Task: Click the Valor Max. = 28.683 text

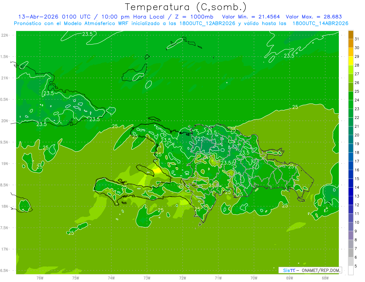Action: pyautogui.click(x=314, y=17)
